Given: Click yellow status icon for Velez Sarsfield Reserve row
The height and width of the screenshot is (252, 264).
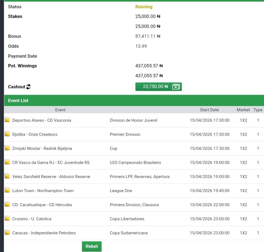Looking at the screenshot, I should coord(7,176).
